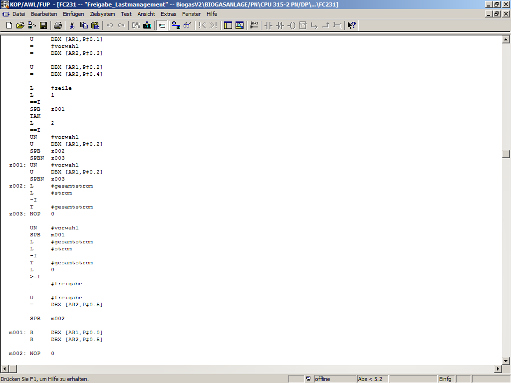Open the Extras menu
The height and width of the screenshot is (383, 511).
pos(169,14)
